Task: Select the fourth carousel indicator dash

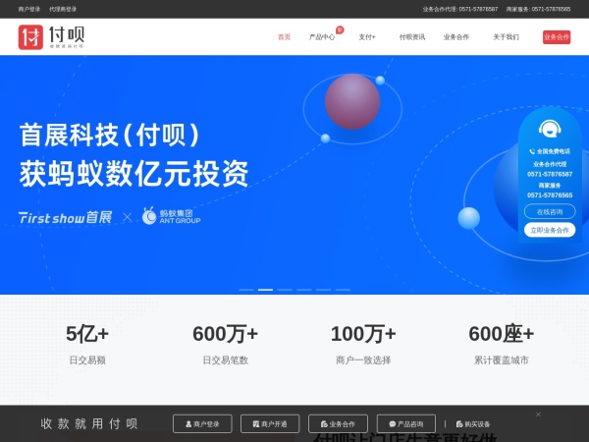Action: (304, 290)
